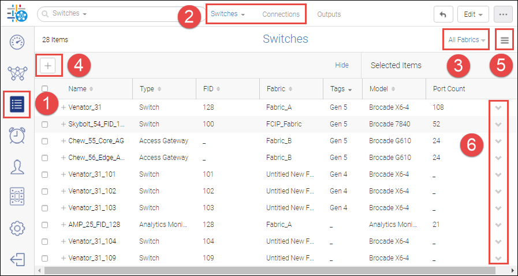Open the user profile icon in sidebar
Viewport: 518px width, 276px height.
pyautogui.click(x=17, y=166)
